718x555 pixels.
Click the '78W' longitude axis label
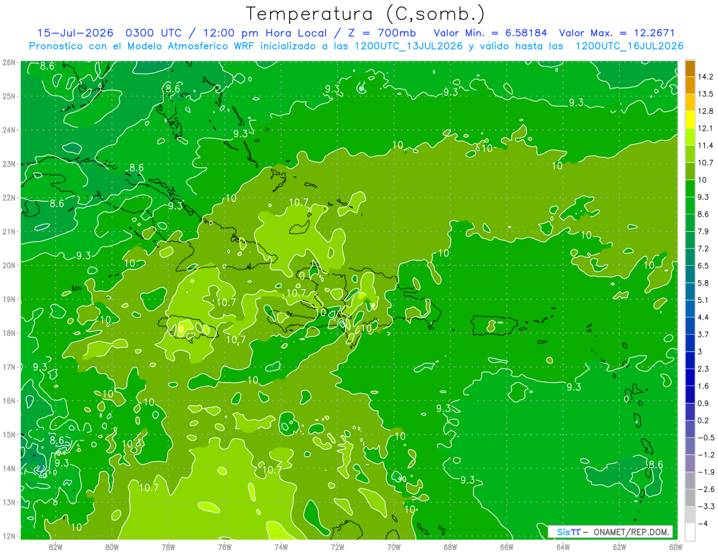point(168,547)
